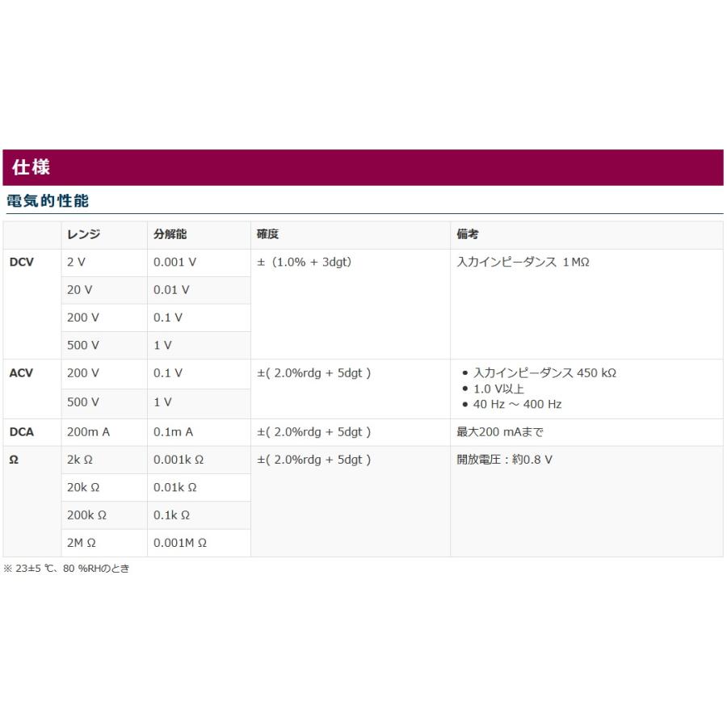The image size is (727, 727).
Task: Click the ± (1.0% + 3dgt) accuracy cell
Action: [305, 263]
